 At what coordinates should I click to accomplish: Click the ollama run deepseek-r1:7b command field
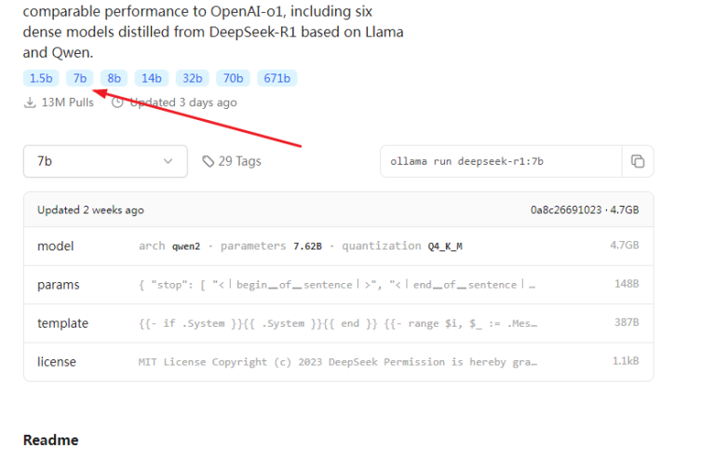(500, 161)
